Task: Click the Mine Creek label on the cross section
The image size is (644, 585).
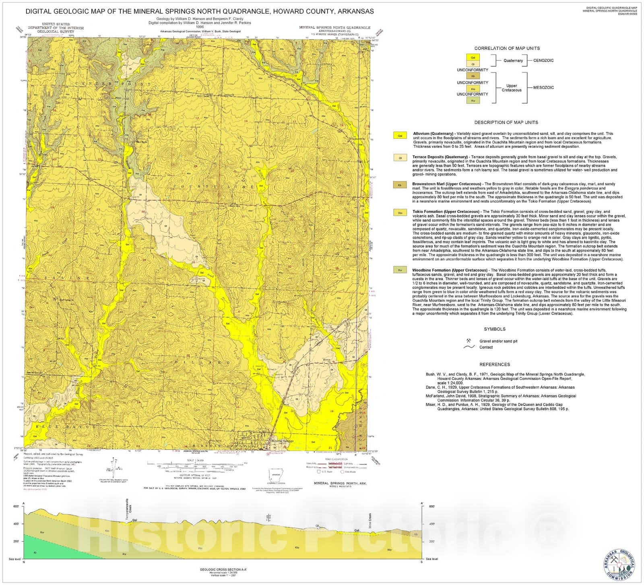Action: point(370,520)
